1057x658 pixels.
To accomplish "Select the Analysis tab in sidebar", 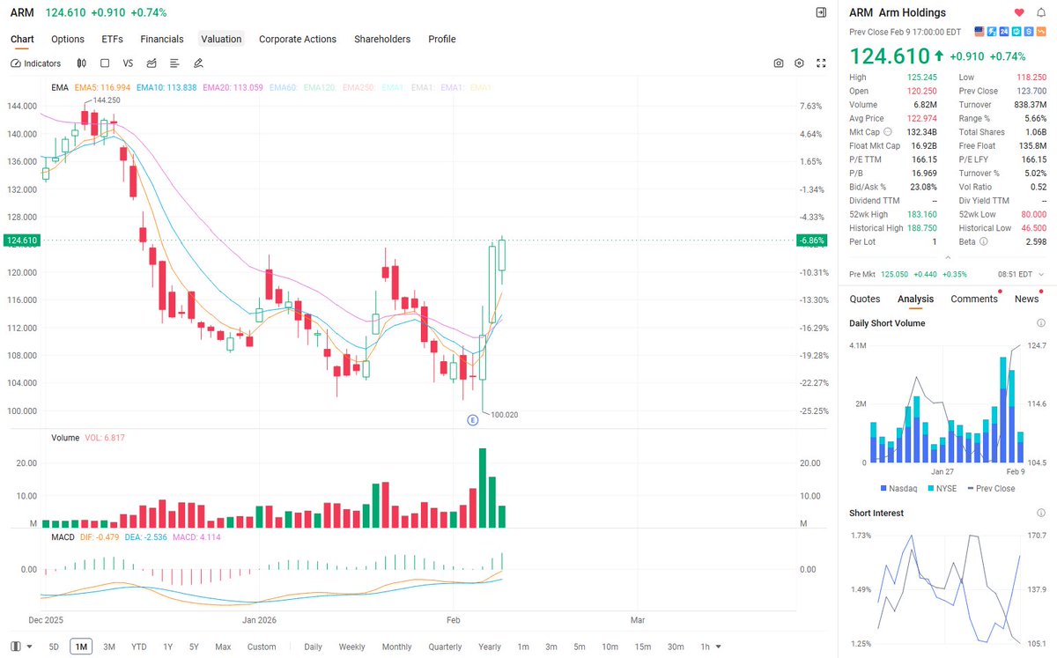I will [915, 299].
